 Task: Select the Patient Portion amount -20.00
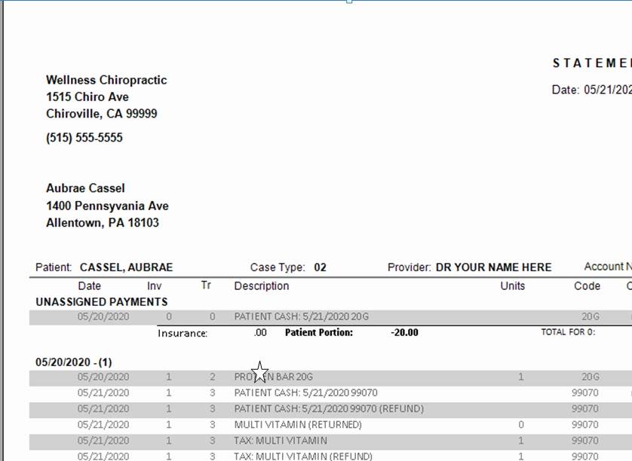pos(399,332)
